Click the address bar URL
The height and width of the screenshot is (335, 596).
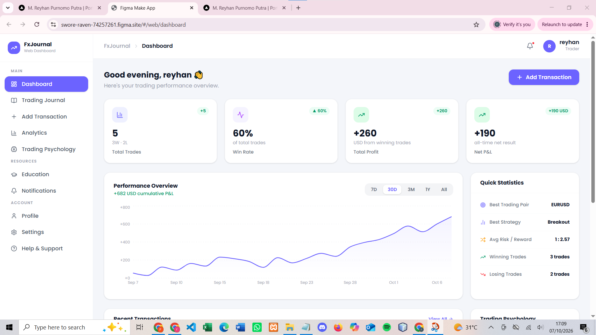pyautogui.click(x=124, y=25)
